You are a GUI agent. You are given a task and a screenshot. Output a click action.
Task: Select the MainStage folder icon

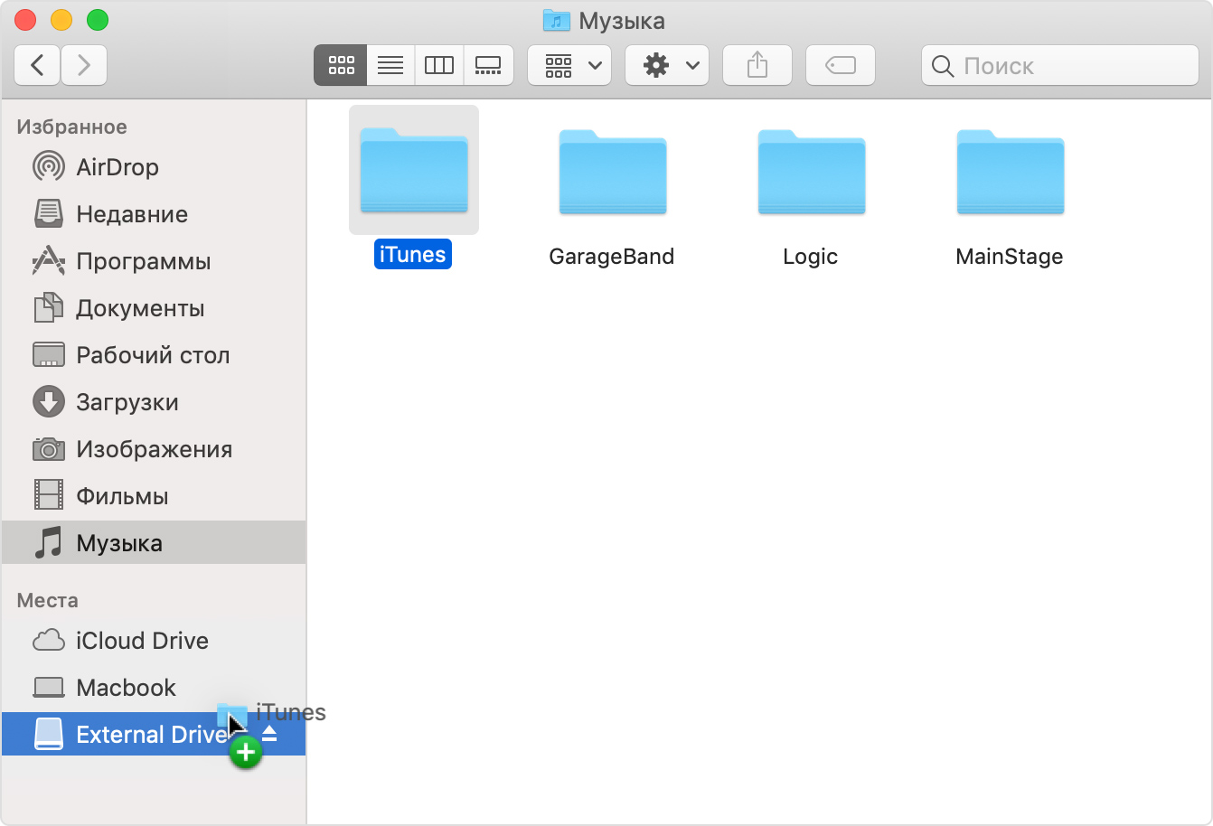pos(1011,172)
